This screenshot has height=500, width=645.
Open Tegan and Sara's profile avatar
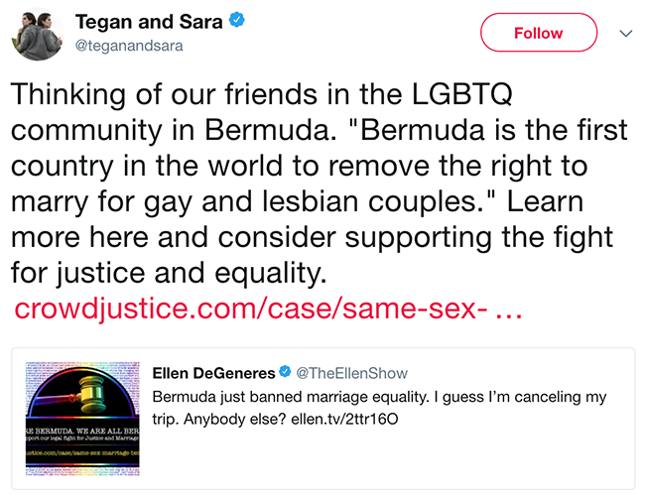(x=34, y=35)
